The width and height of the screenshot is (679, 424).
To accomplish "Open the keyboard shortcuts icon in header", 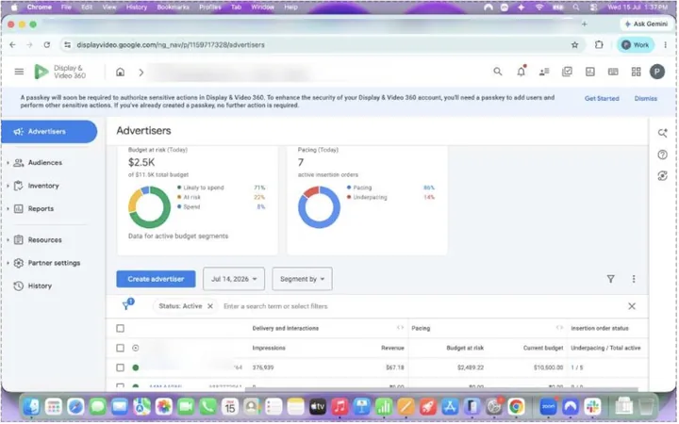I will point(613,72).
